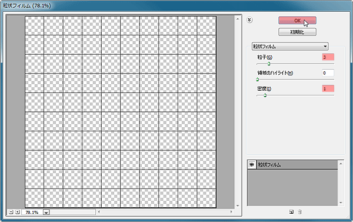Click the effect layer list scroll-up arrow
Screen dimensions: 353x222
coord(341,164)
